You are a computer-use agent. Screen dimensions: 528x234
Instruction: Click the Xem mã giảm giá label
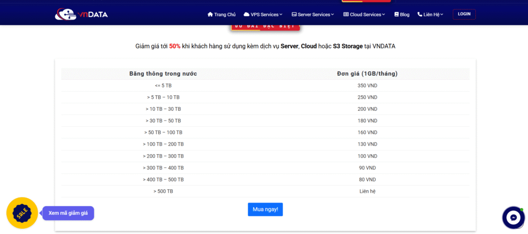[x=68, y=213]
